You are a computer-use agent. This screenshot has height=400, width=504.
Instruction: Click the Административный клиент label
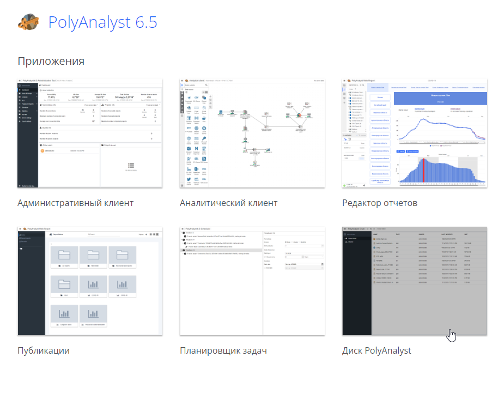(76, 203)
